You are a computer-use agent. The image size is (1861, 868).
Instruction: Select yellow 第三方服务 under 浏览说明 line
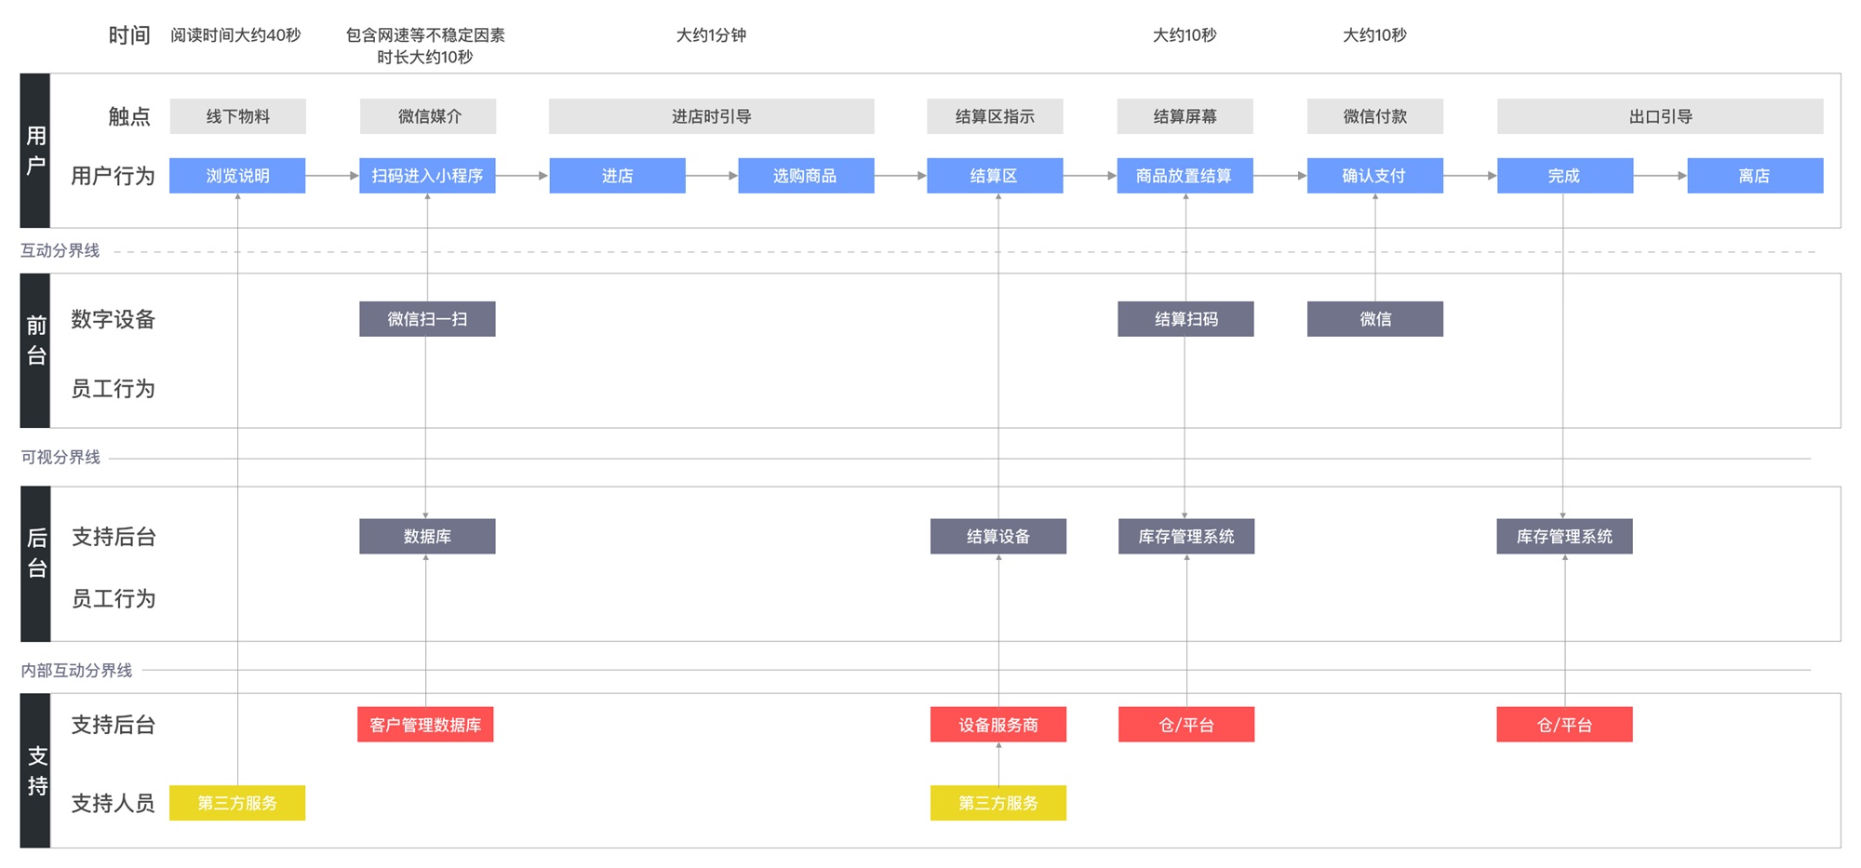[x=237, y=803]
